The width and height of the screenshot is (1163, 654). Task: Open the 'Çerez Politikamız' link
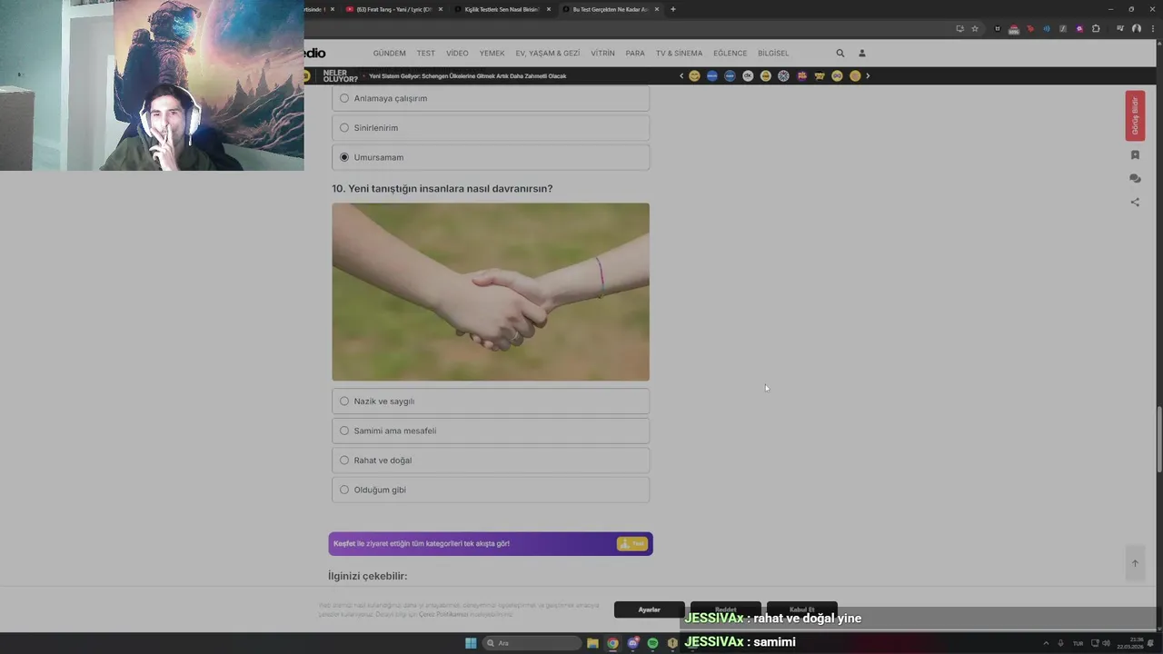443,615
